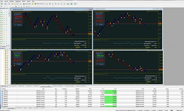Open the Extras menu
This screenshot has height=111, width=184.
[24, 1]
